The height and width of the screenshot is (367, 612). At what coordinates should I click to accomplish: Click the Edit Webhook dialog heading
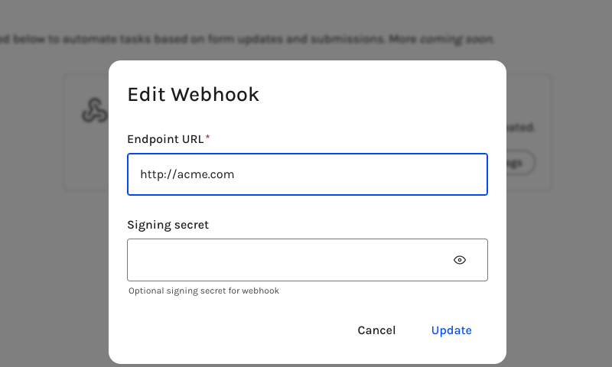[x=194, y=94]
